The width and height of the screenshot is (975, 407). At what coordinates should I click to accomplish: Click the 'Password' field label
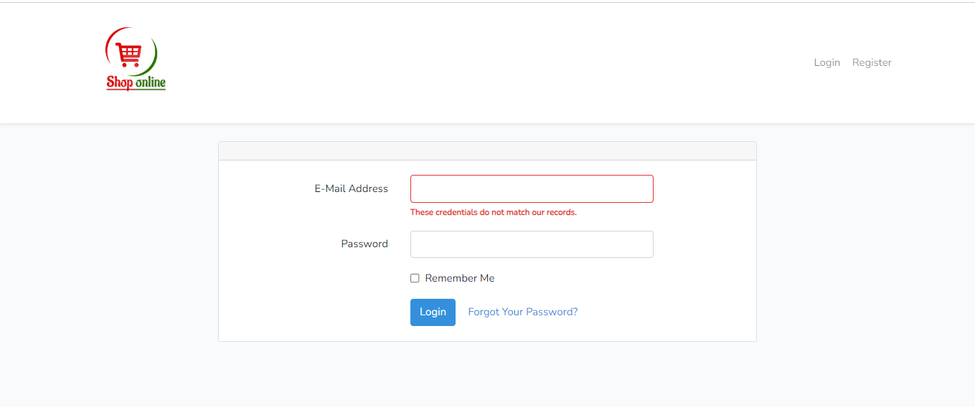(364, 244)
